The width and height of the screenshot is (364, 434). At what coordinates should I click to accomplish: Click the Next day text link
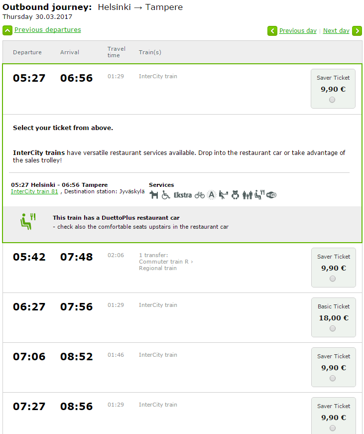(x=336, y=31)
